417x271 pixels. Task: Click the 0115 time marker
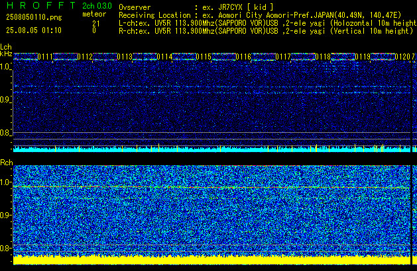(204, 57)
